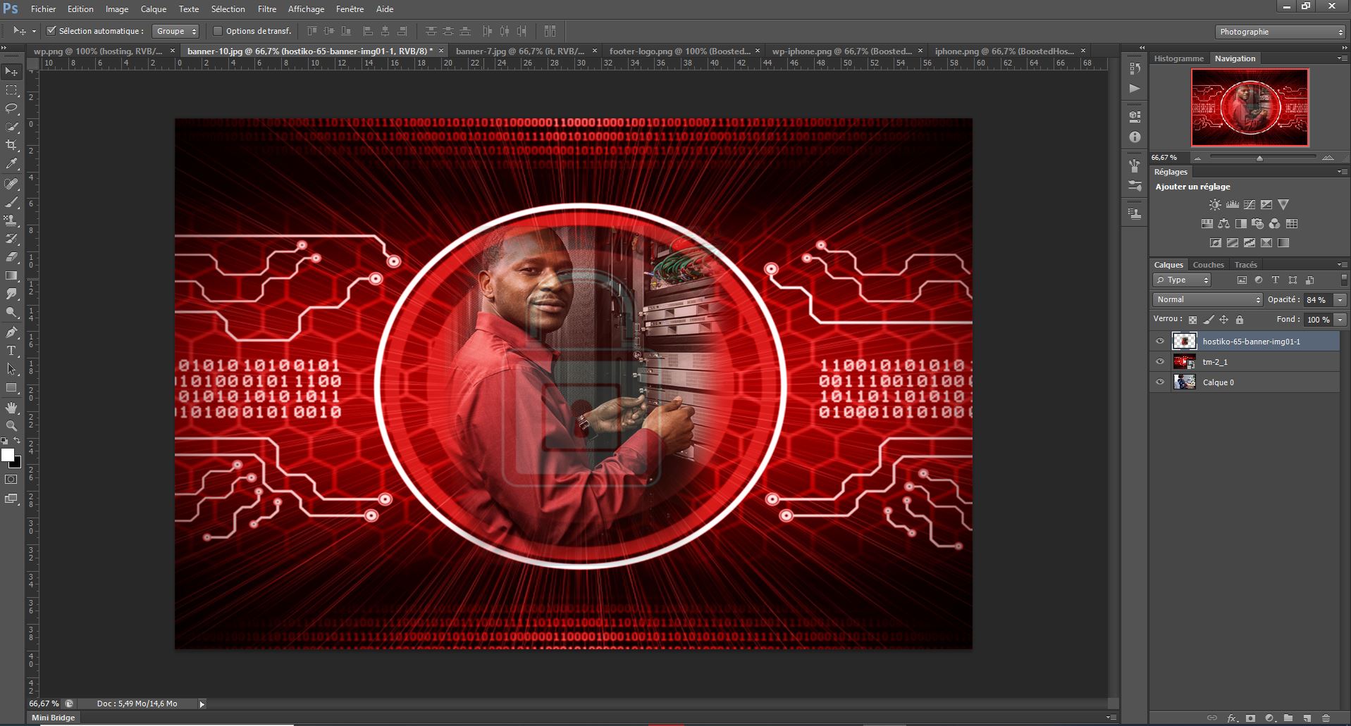Select the Zoom tool in toolbox
The image size is (1351, 726).
11,426
